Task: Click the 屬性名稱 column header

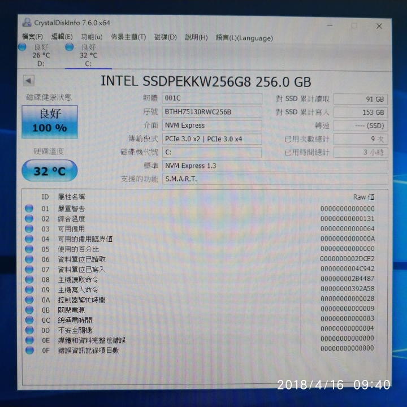Action: [71, 197]
